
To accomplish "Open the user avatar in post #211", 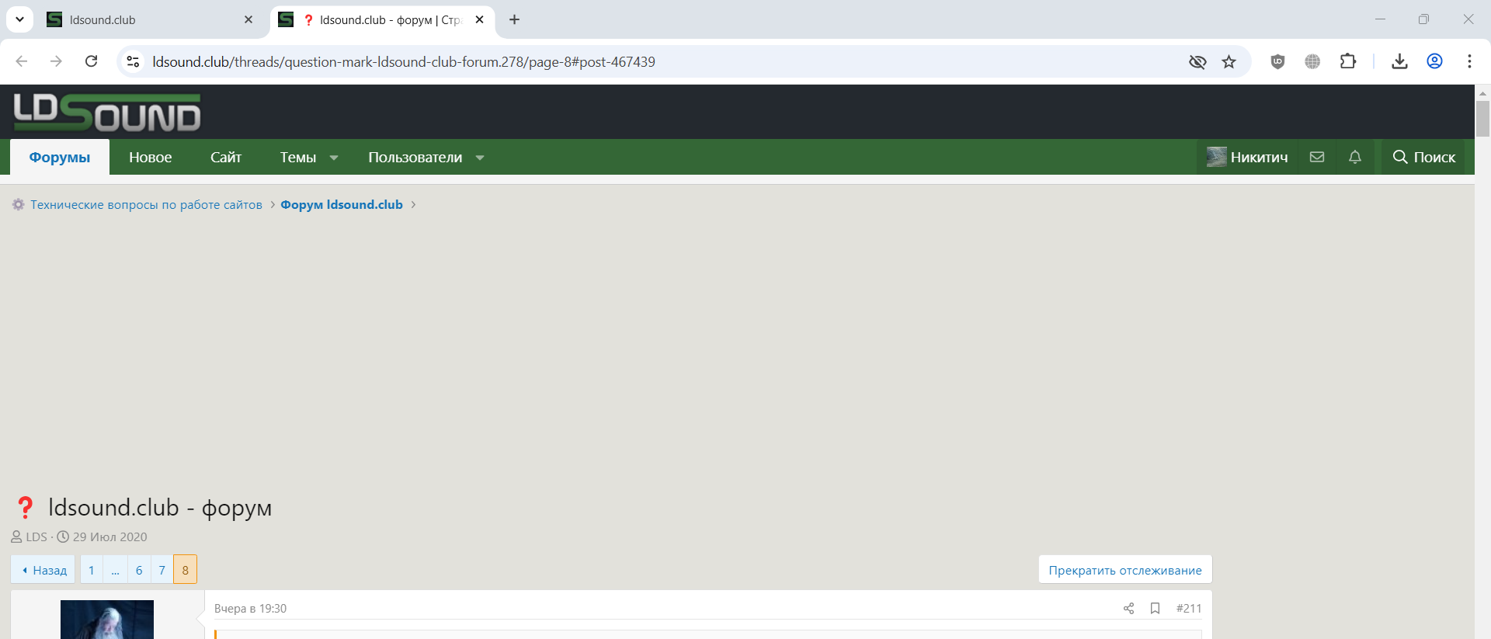I will click(107, 620).
